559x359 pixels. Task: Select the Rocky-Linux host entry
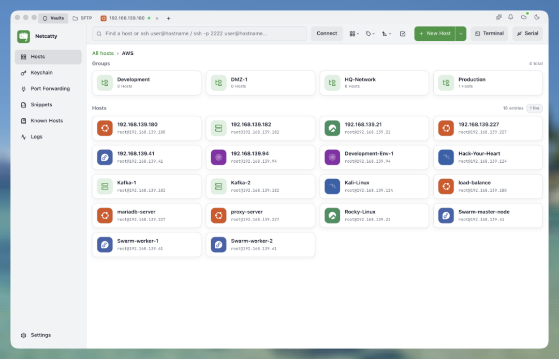click(x=374, y=215)
